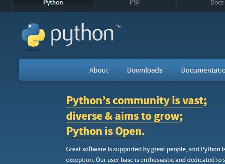Open the Documentation menu
The width and height of the screenshot is (225, 164).
pos(203,70)
